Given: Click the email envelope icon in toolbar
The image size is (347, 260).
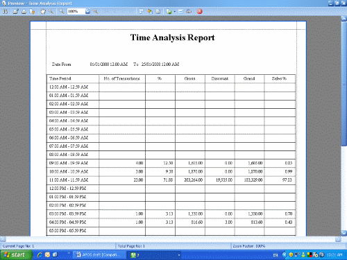Looking at the screenshot, I should 180,11.
